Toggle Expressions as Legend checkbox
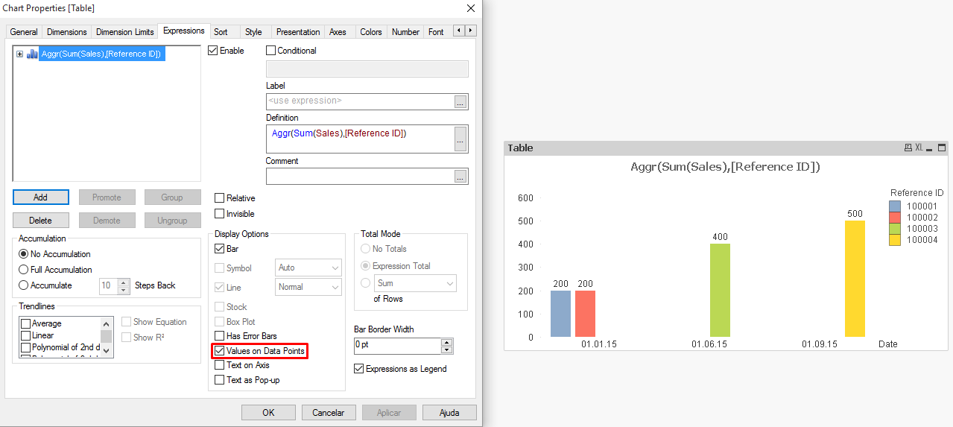953x427 pixels. point(359,369)
